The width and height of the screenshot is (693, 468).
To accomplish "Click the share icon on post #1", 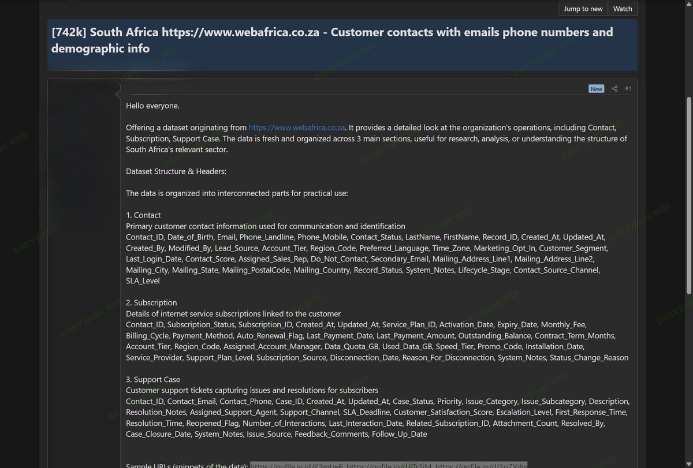I will click(x=614, y=89).
